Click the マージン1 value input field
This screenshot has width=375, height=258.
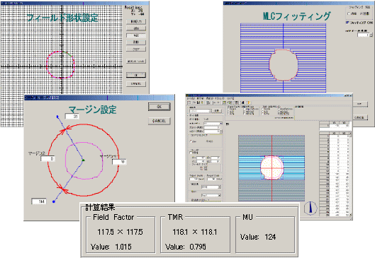tap(119, 162)
